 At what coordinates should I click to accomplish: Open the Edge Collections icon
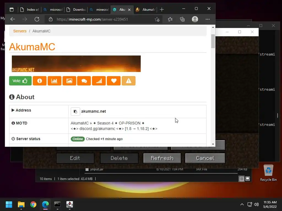point(182,19)
